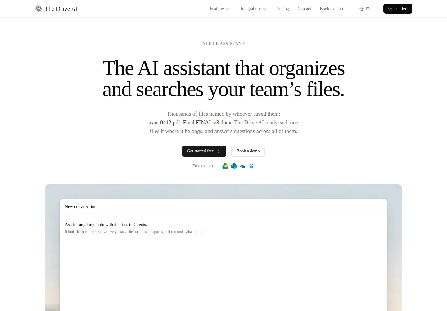The image size is (447, 311).
Task: Click the Dropbox icon
Action: click(251, 166)
